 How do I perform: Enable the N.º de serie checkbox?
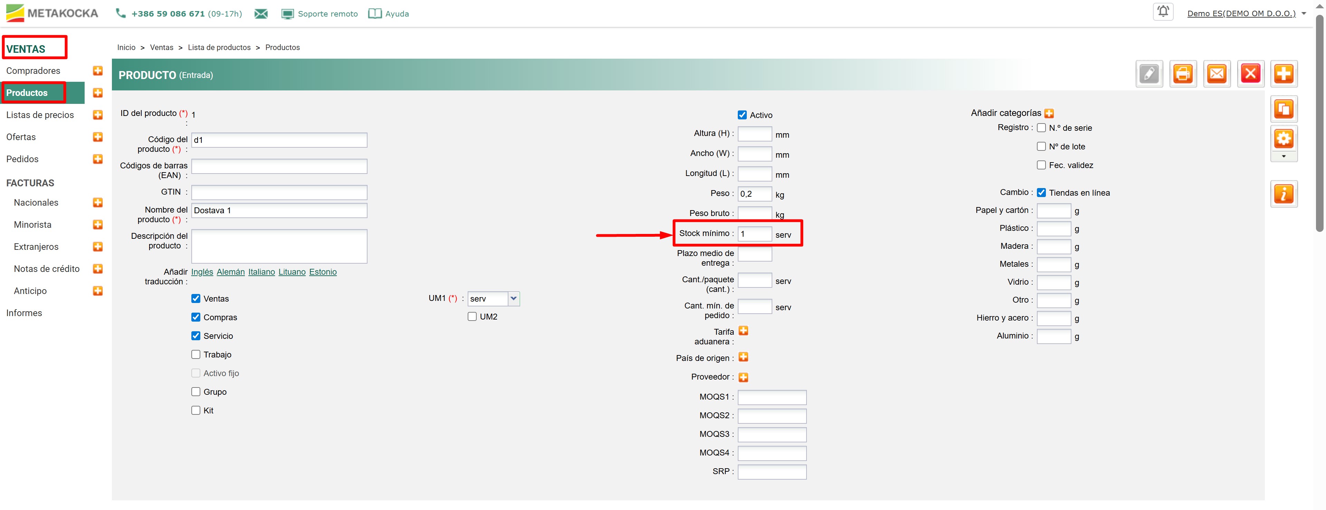coord(1041,128)
